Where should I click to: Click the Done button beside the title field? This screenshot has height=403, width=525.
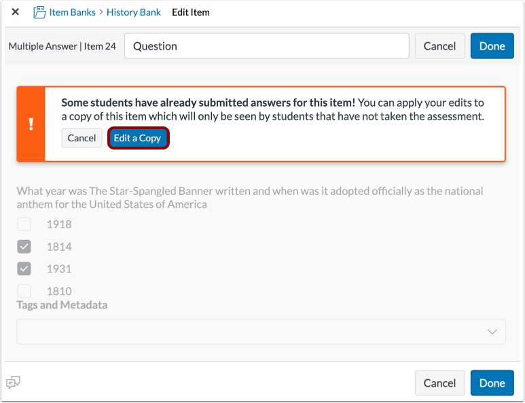click(492, 46)
